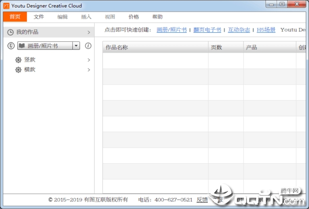Screen dimensions: 309x209
Task: Open the 插入 menu
Action: point(86,17)
